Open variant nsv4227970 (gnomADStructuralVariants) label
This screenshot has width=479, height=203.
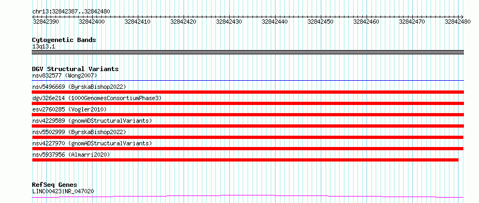[x=92, y=143]
